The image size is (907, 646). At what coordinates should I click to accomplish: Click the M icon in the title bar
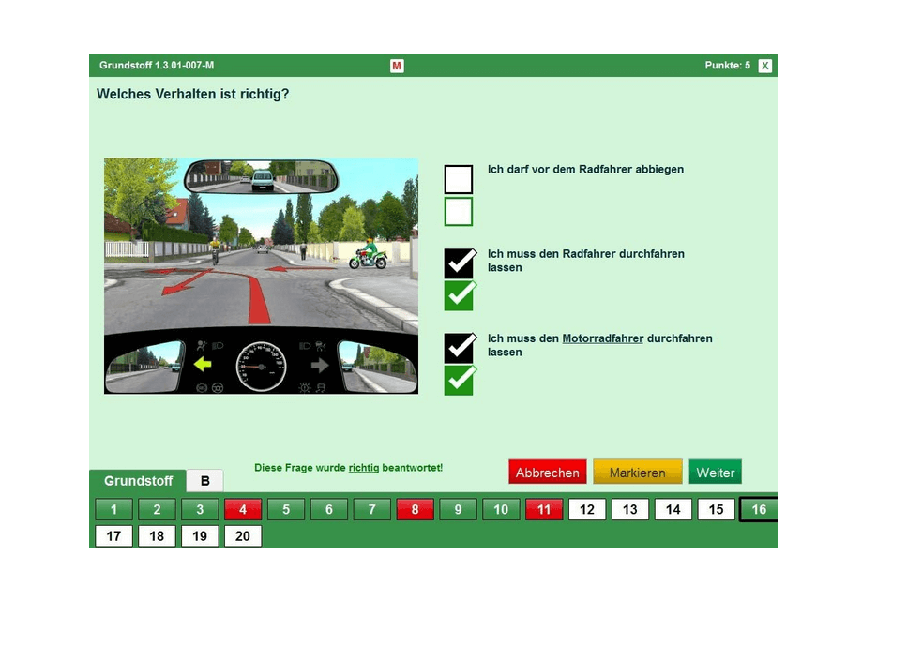click(397, 66)
